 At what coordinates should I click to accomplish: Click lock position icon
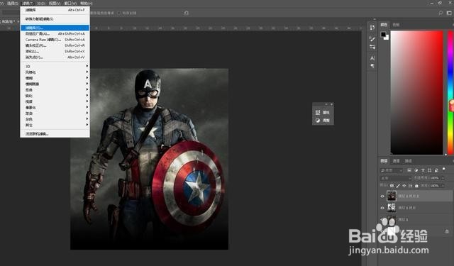(404, 186)
